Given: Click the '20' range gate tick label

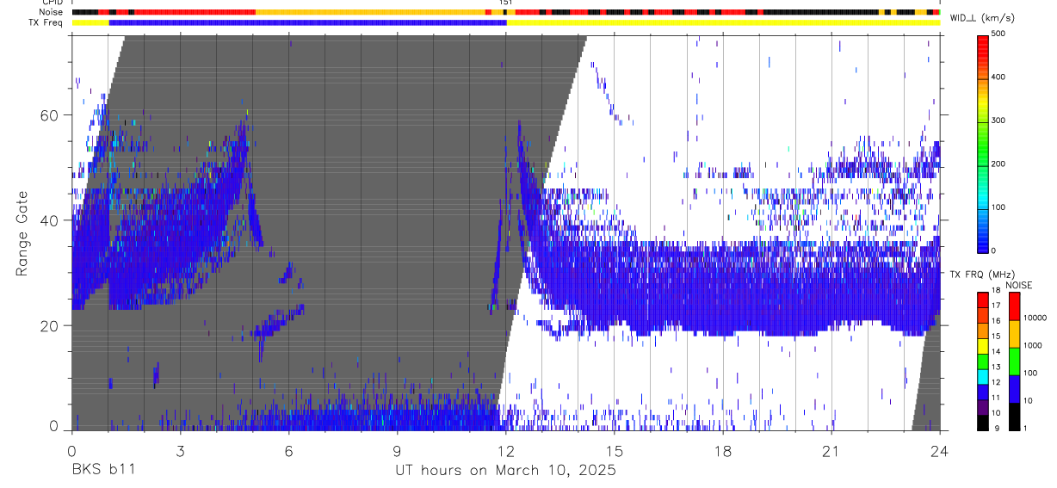Looking at the screenshot, I should click(51, 325).
